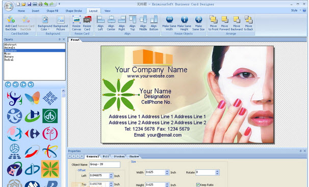Open the quick access toolbar customize arrow
Image resolution: width=309 pixels, height=187 pixels.
click(x=59, y=4)
